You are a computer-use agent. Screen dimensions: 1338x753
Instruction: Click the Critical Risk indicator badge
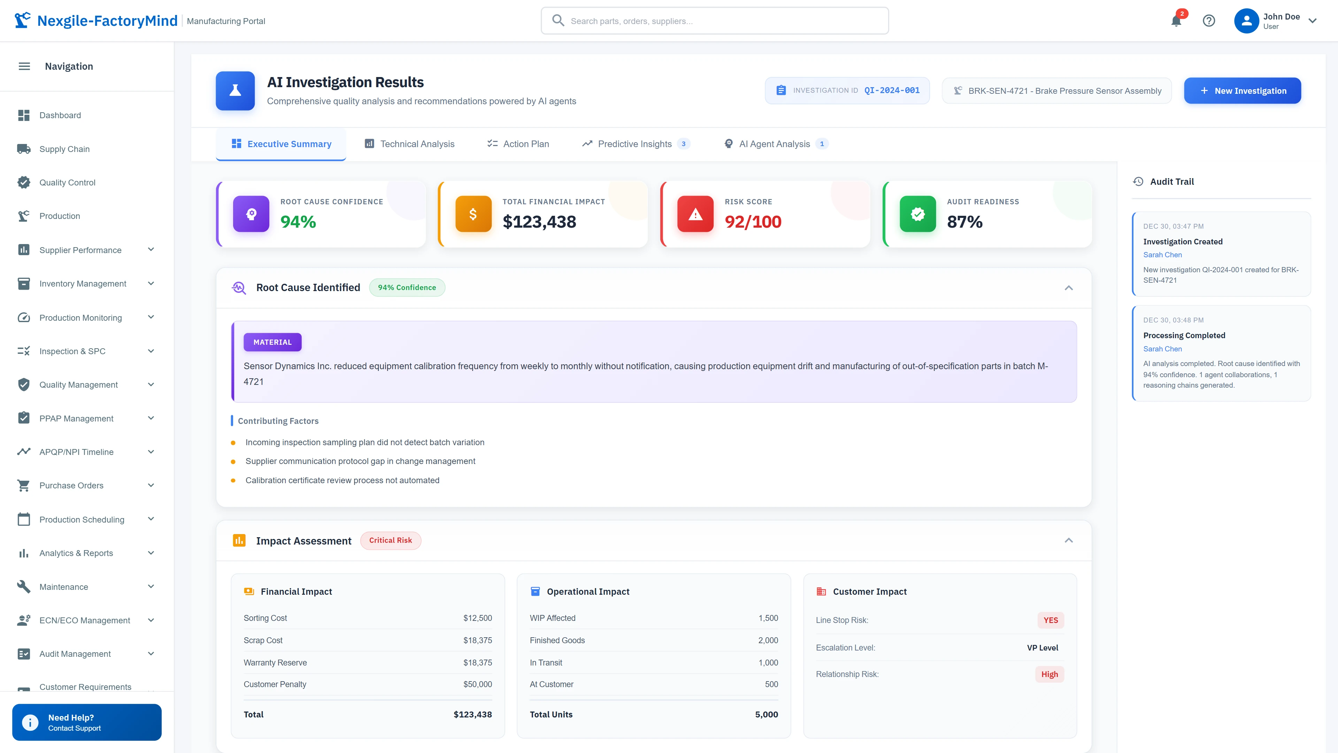391,540
